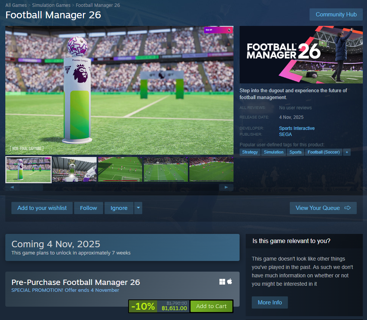
Task: Open the dropdown arrow beside Ignore
Action: tap(138, 208)
